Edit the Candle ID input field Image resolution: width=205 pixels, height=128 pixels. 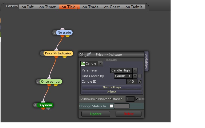click(x=132, y=82)
